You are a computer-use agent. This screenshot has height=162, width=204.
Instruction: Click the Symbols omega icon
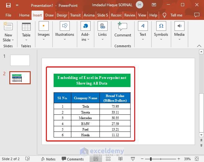pyautogui.click(x=161, y=26)
